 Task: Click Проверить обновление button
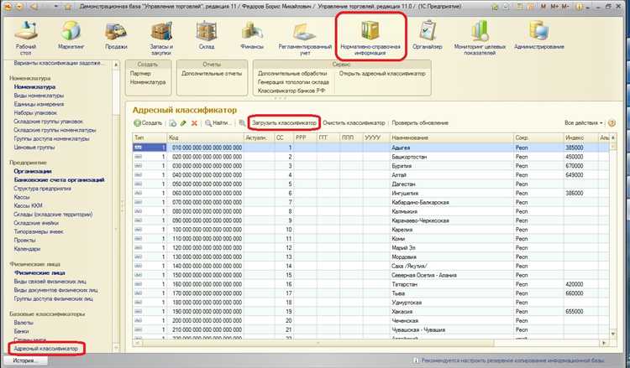click(420, 123)
